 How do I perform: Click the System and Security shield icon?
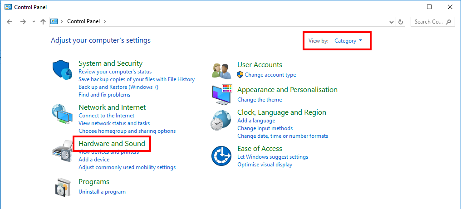pyautogui.click(x=63, y=70)
